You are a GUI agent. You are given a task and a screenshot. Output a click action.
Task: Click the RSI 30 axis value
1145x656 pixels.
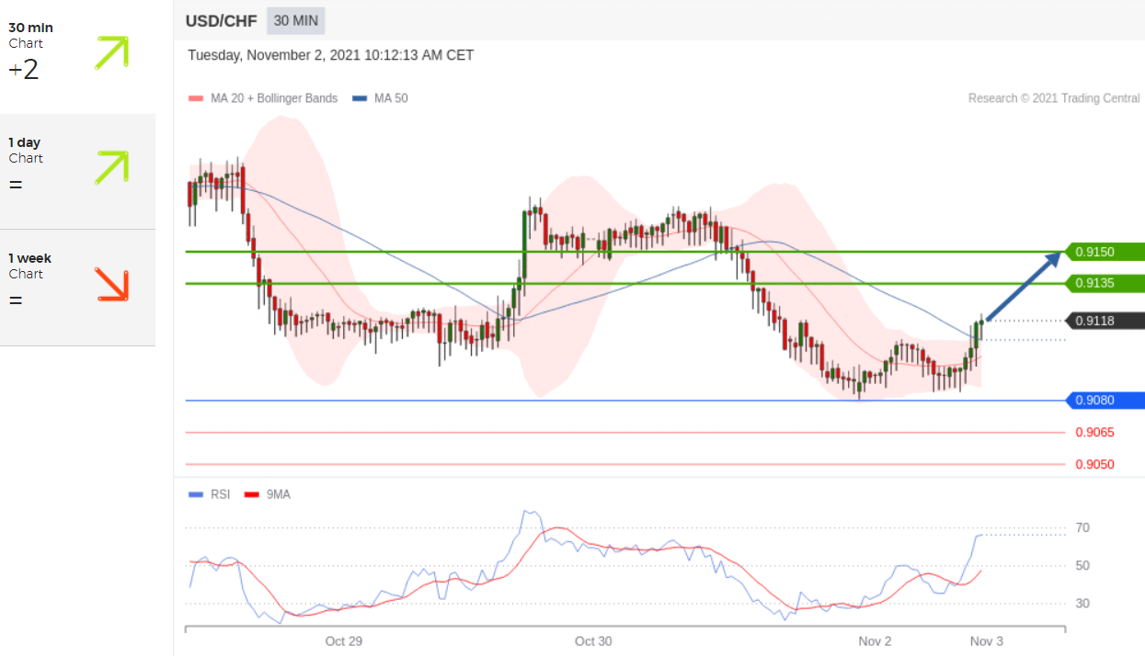[x=1082, y=604]
